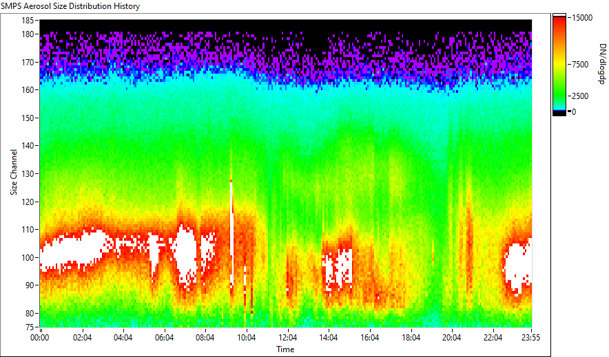Click the 18:04 time axis label
Viewport: 609px width, 357px height.
(x=411, y=338)
